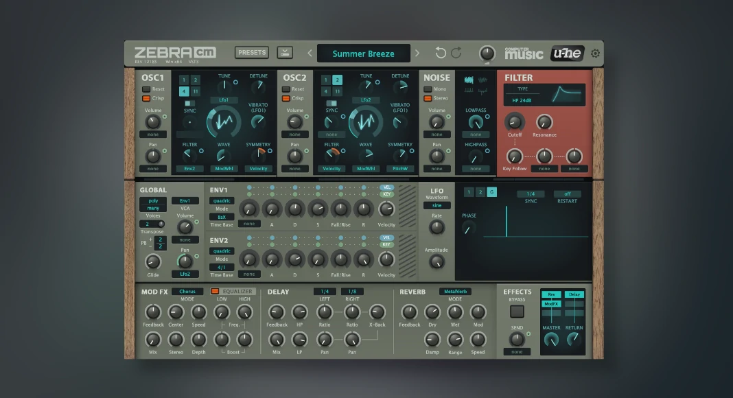The width and height of the screenshot is (733, 398).
Task: Click the Summer Breeze preset name
Action: coord(364,54)
